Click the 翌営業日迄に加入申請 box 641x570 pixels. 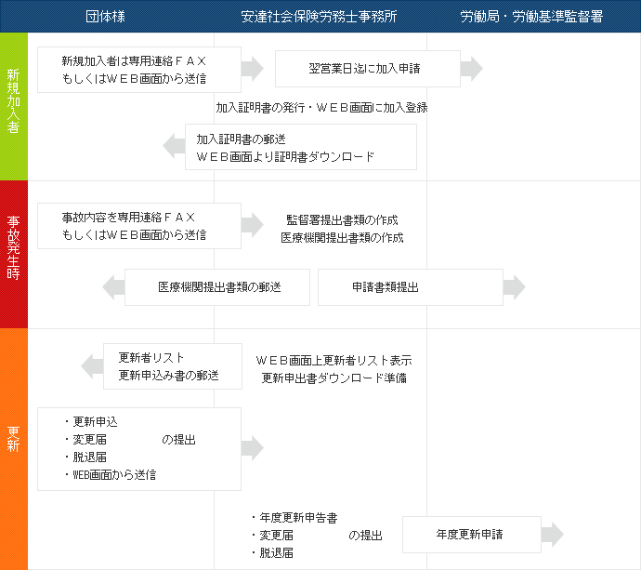(368, 69)
